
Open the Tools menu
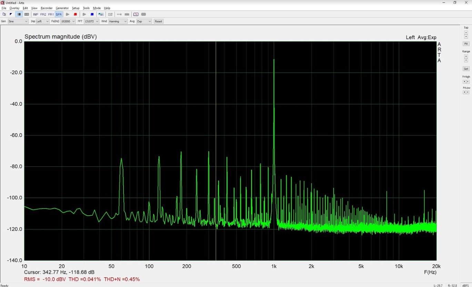[86, 8]
